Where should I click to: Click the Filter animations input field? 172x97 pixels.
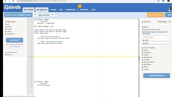156,37
